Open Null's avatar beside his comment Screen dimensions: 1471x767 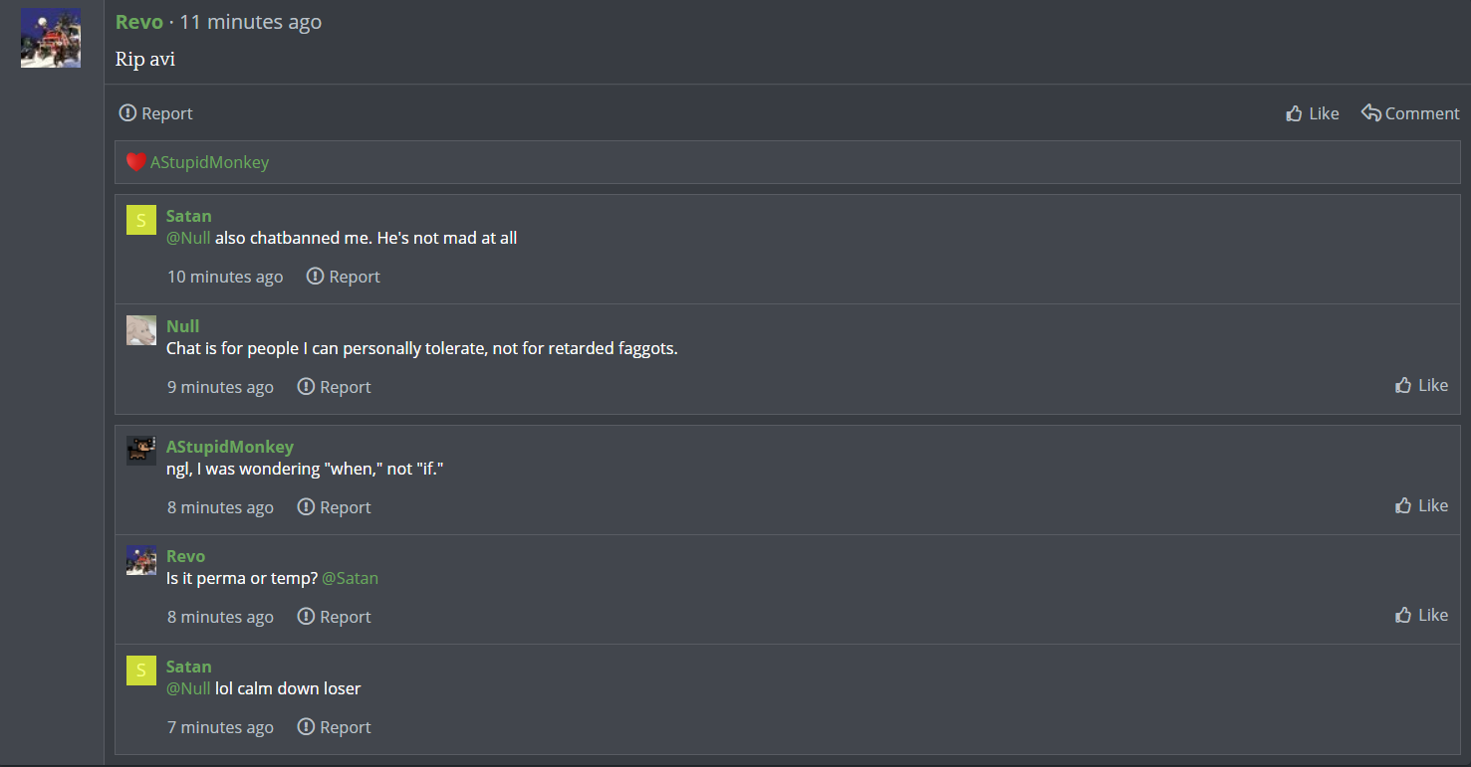(141, 330)
